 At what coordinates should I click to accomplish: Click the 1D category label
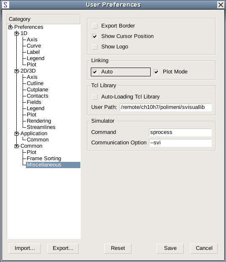click(x=24, y=33)
